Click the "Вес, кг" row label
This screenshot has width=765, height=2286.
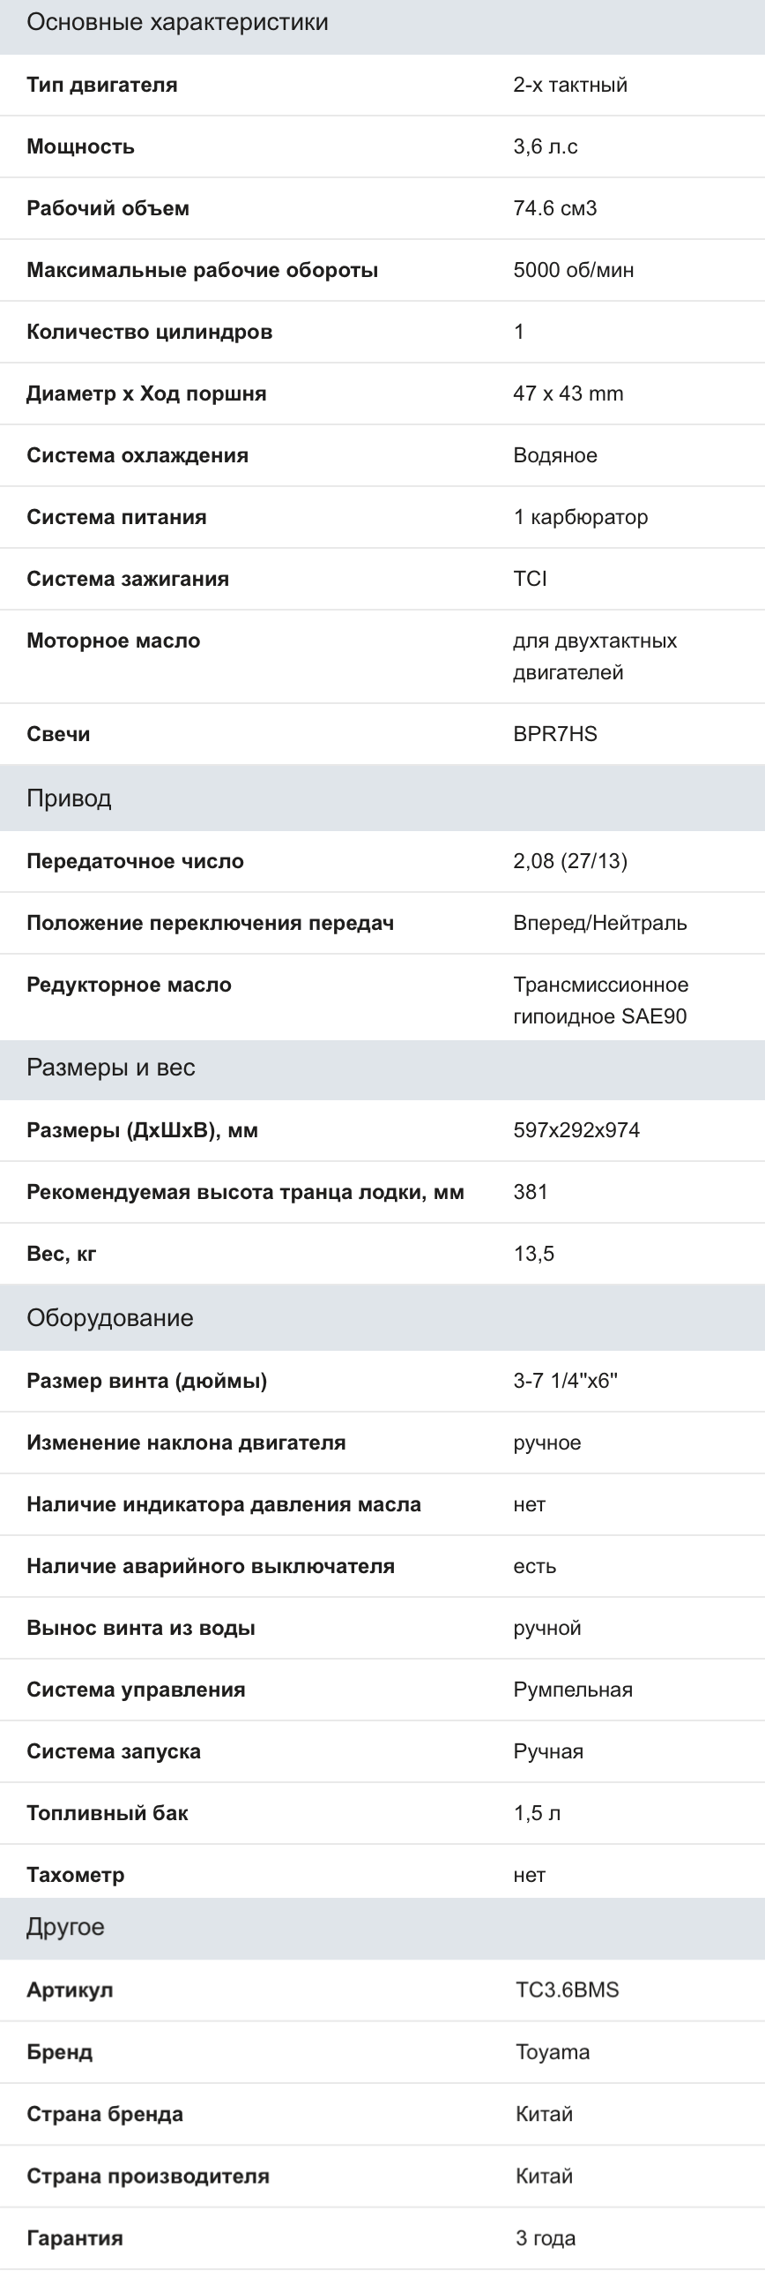tap(61, 1254)
